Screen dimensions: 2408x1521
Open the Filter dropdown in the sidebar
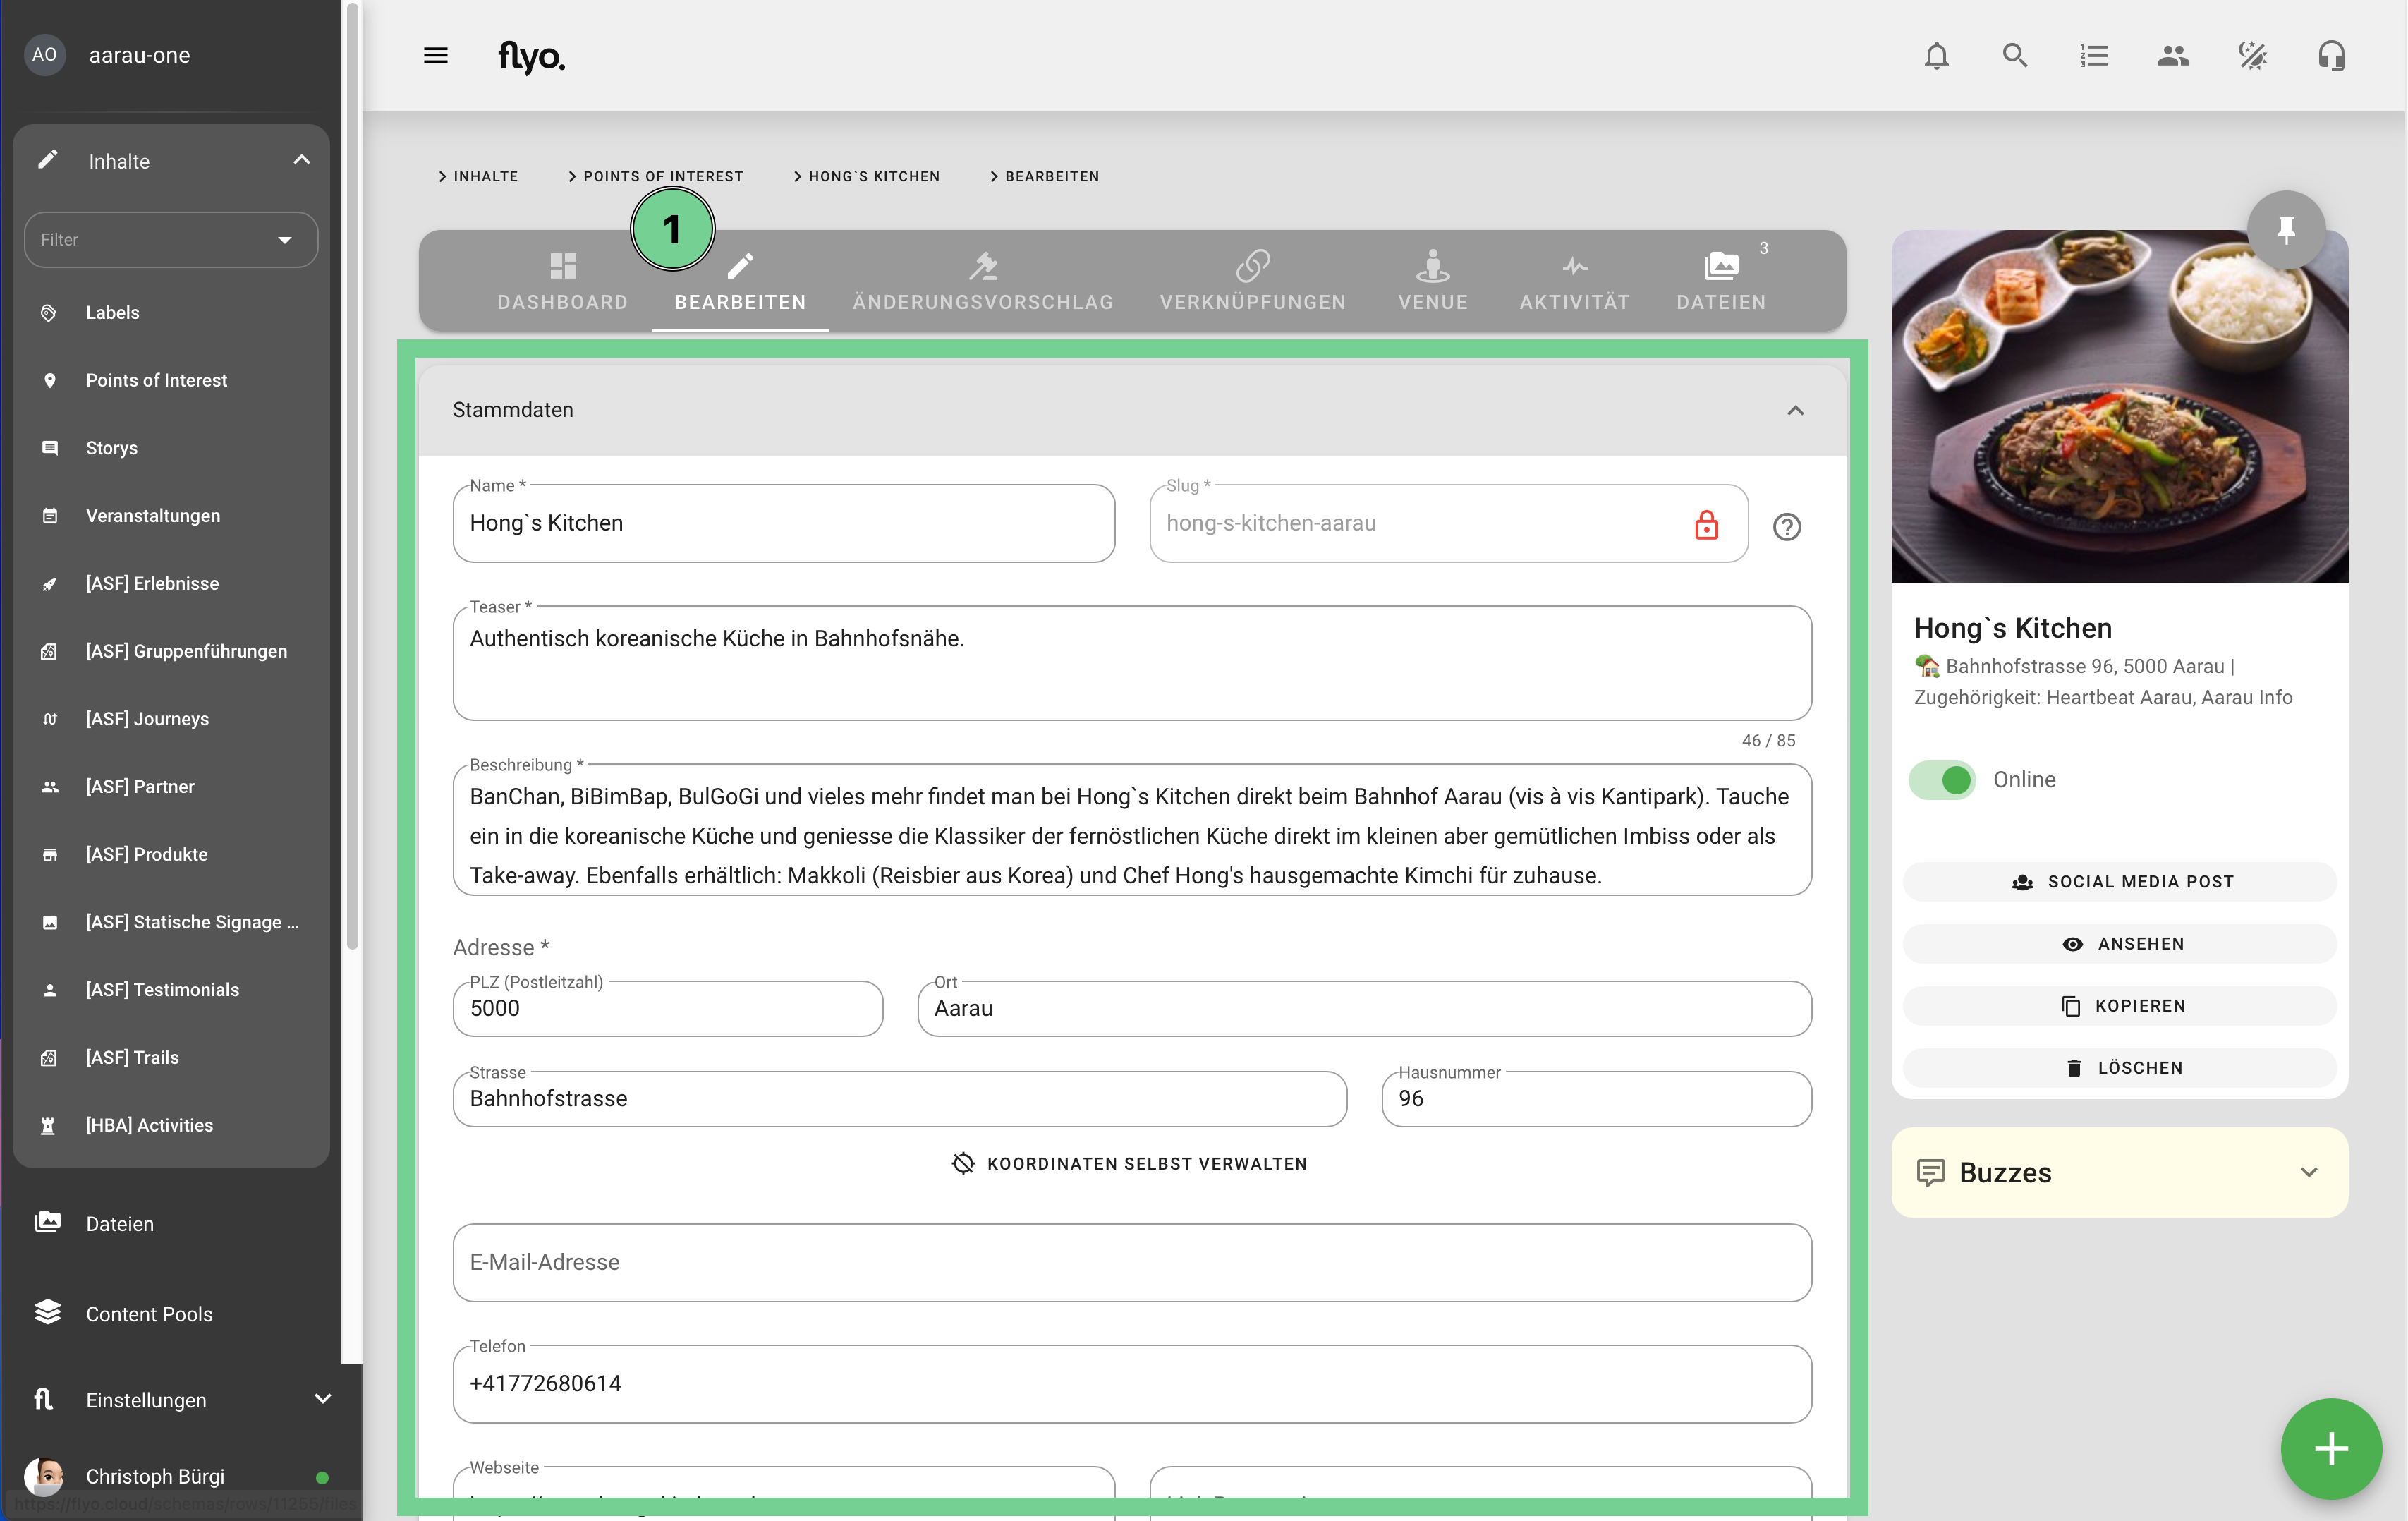click(171, 240)
